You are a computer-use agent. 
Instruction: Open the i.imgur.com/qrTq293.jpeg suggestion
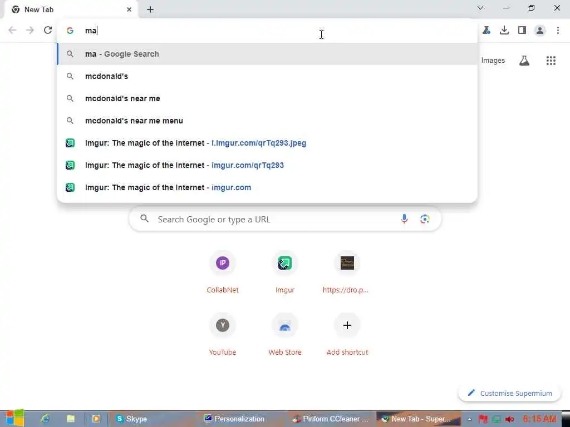[267, 143]
